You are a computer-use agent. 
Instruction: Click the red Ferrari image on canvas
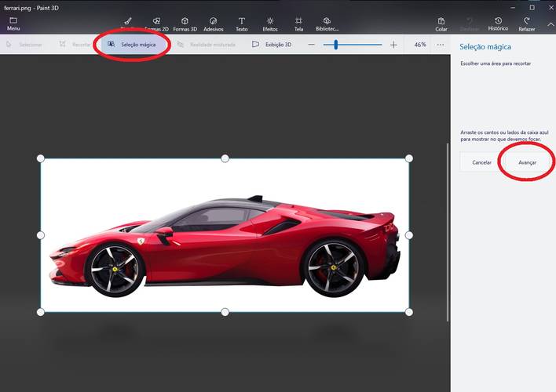(x=225, y=245)
